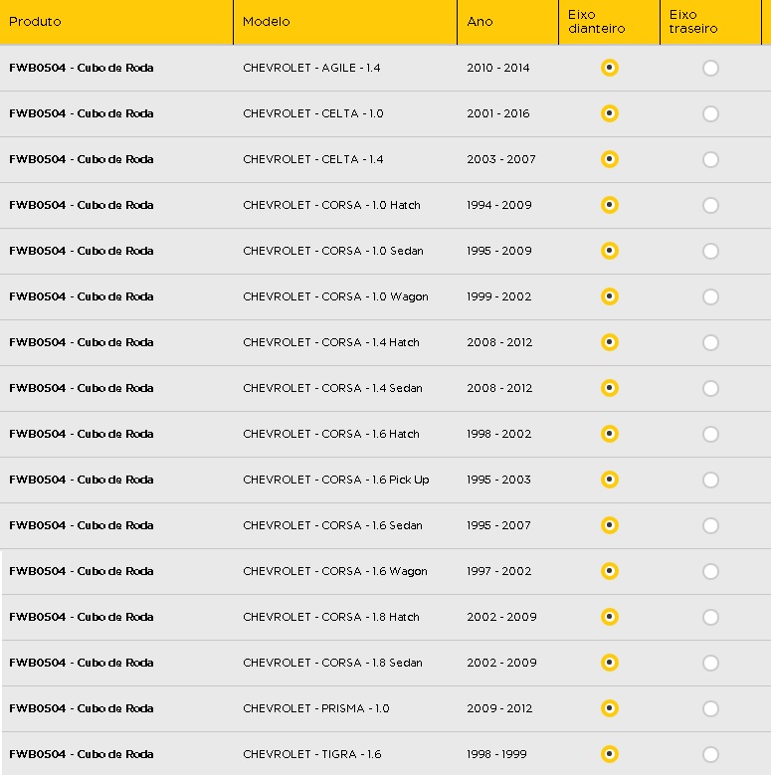Select rear axle radio for CORSA 1.6 Wagon

710,572
